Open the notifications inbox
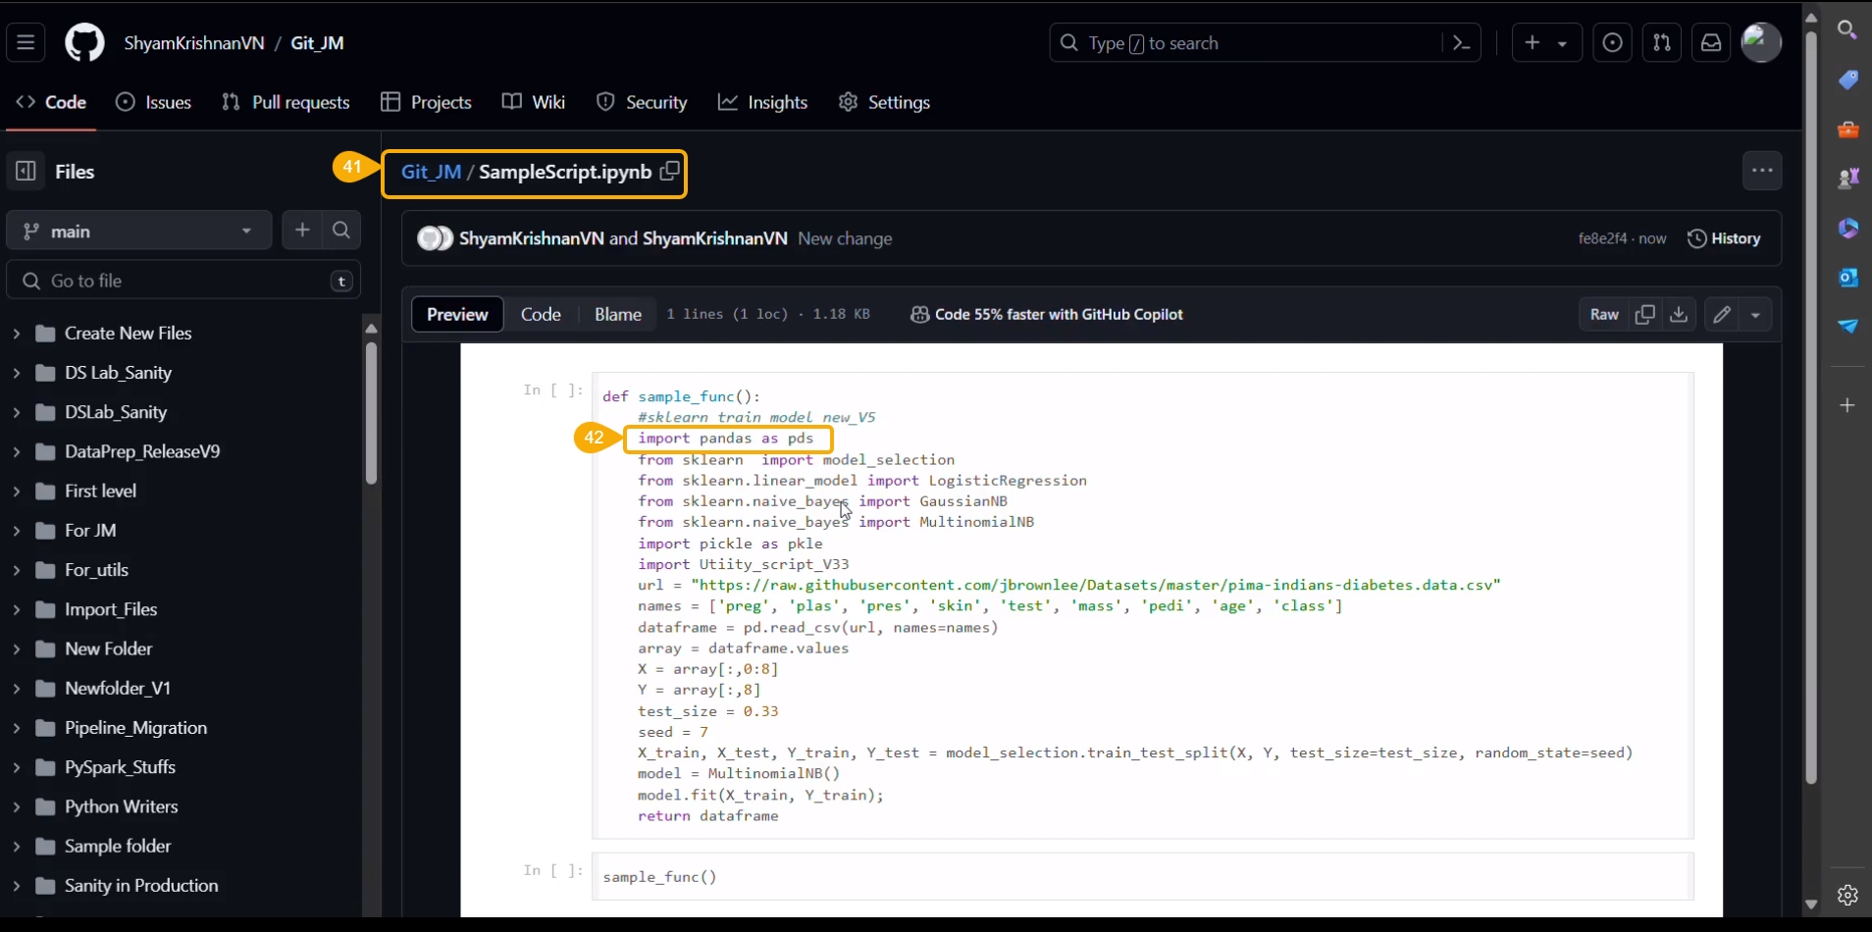The width and height of the screenshot is (1872, 932). point(1711,43)
